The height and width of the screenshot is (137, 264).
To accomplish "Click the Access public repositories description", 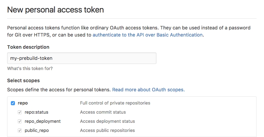I will (107, 130).
